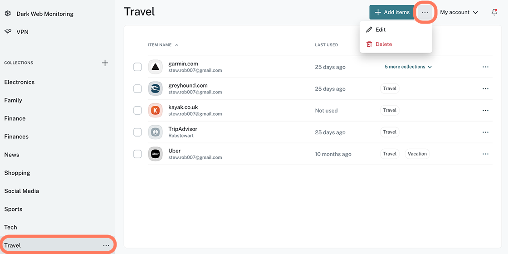Choose Delete from the collection menu
The height and width of the screenshot is (254, 508).
pos(383,44)
